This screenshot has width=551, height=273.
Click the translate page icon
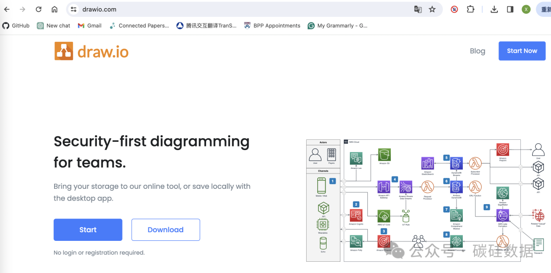pos(418,9)
